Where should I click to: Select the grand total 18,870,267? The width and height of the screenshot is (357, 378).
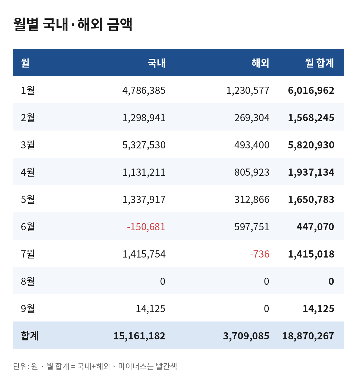[x=308, y=336]
